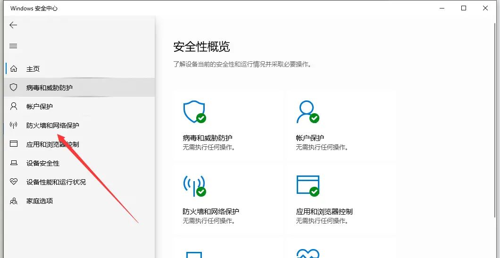The image size is (500, 258).
Task: Click the shield icon in sidebar
Action: (13, 87)
